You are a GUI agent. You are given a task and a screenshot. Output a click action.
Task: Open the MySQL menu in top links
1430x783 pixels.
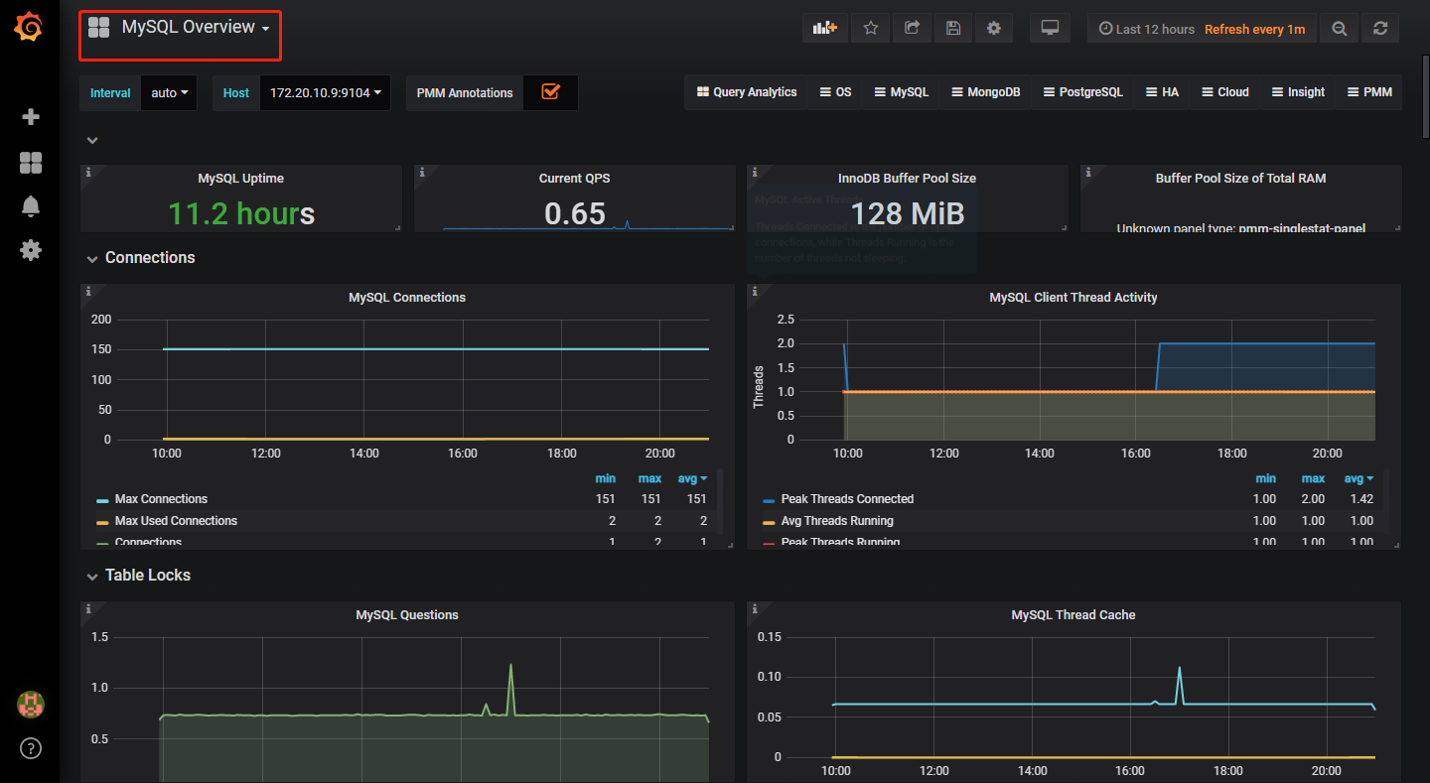coord(902,92)
